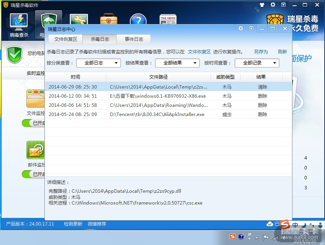
Task: Click Rising lion logo in title bar
Action: click(x=6, y=5)
